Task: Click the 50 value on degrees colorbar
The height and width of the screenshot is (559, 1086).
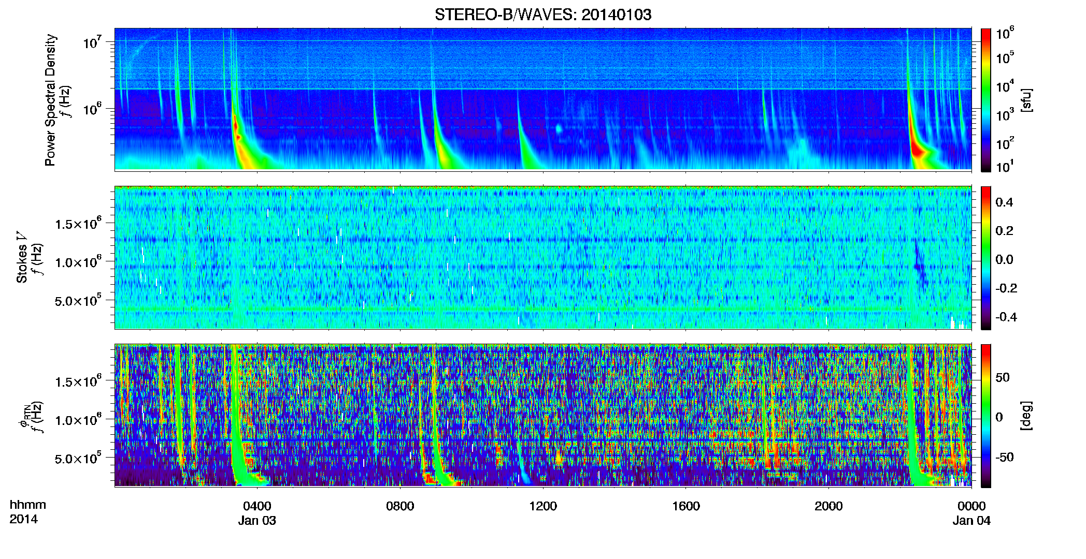Action: [1003, 377]
